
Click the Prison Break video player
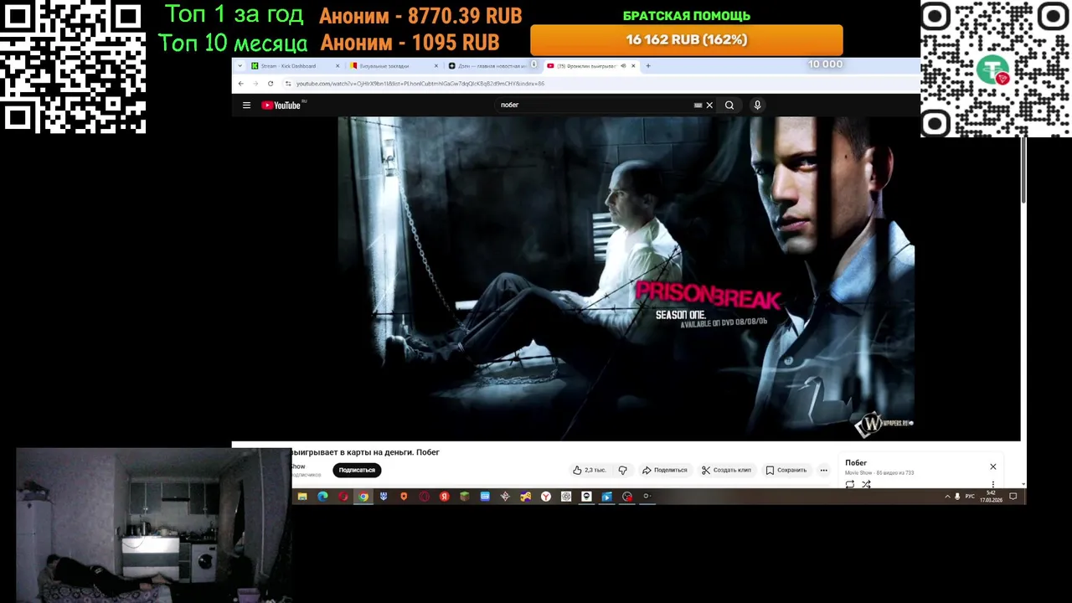coord(626,278)
